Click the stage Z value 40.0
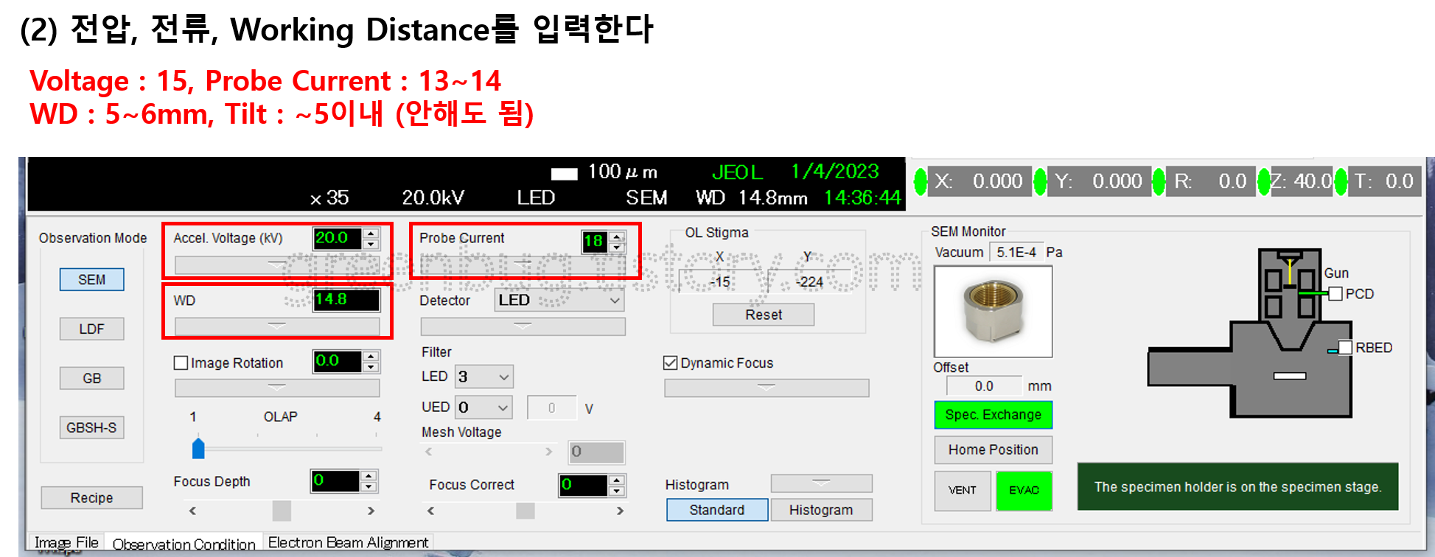 point(1313,181)
